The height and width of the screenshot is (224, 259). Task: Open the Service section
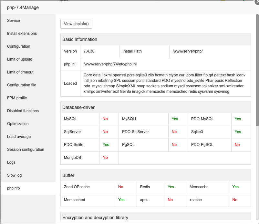tap(14, 21)
